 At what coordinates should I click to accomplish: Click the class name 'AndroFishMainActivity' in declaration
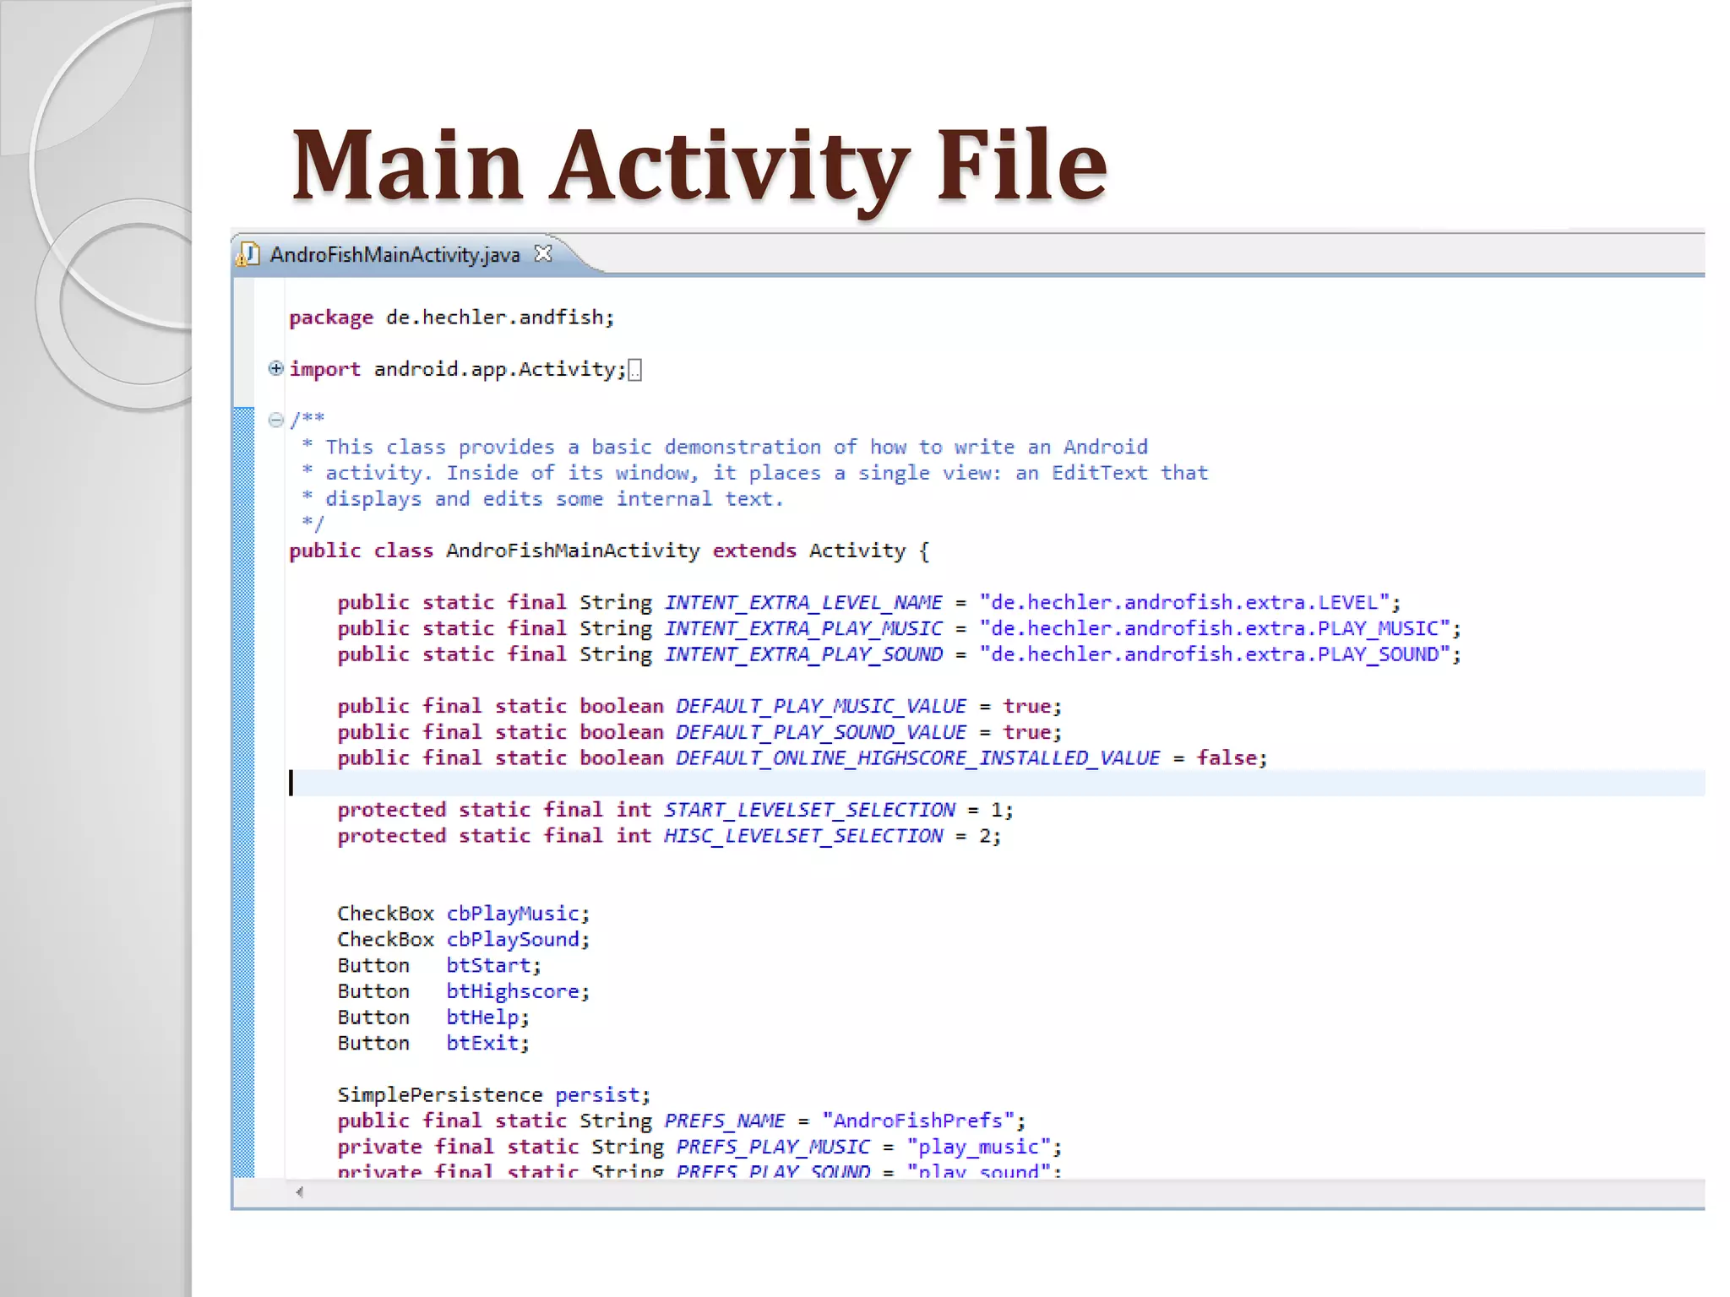[x=573, y=551]
